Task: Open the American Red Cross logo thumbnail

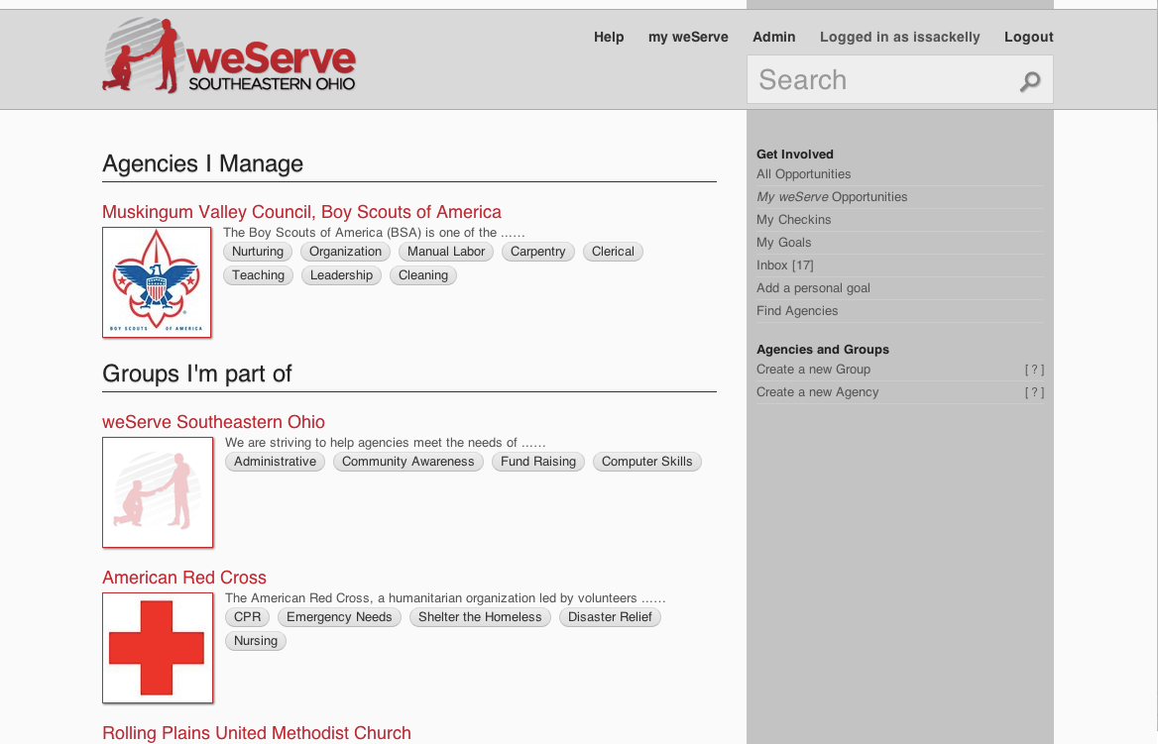Action: coord(158,648)
